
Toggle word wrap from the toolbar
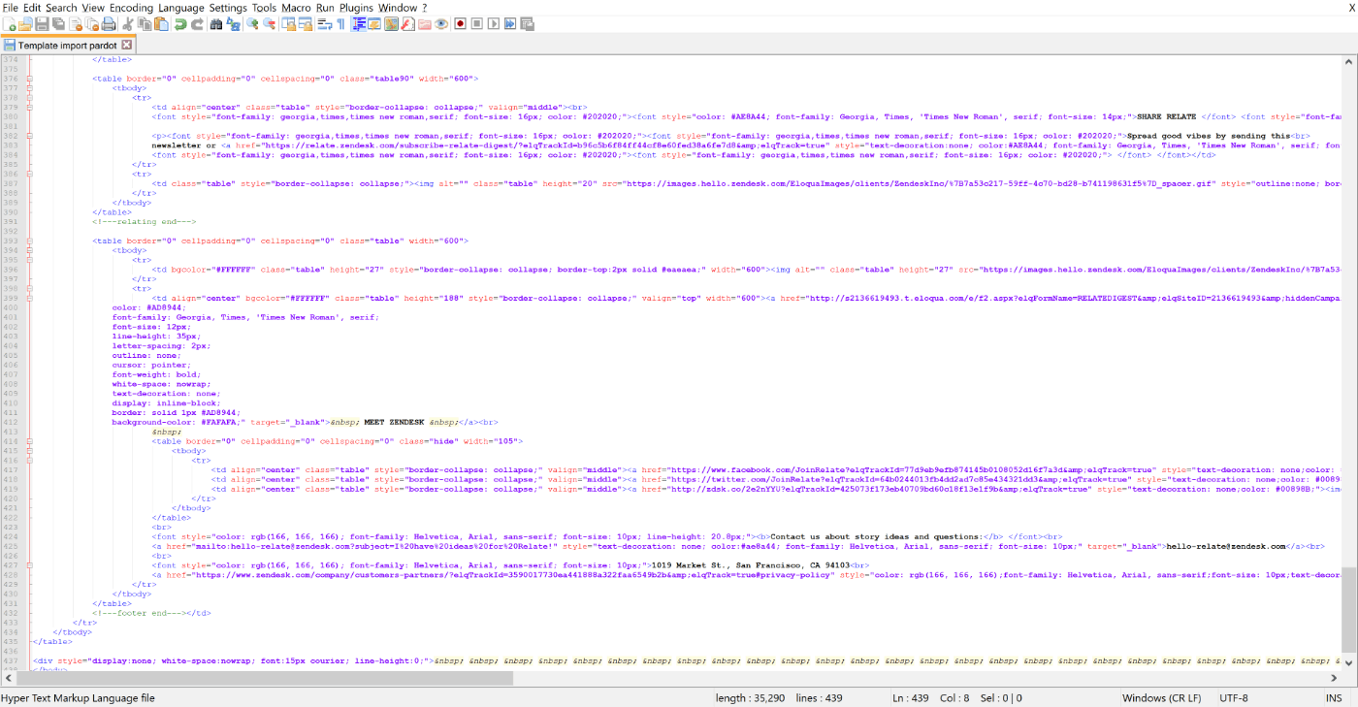(325, 23)
